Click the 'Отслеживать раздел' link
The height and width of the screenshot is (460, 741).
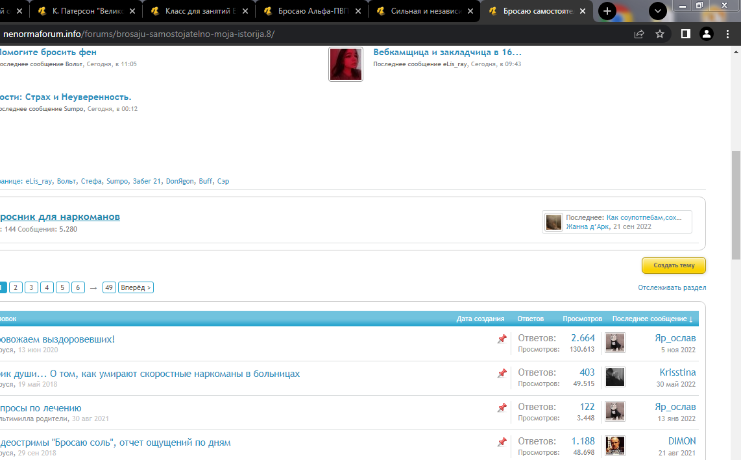coord(672,287)
